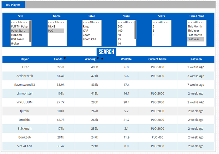
Task: Click Ravenswood13's 7 weeks ago cell
Action: coord(196,85)
